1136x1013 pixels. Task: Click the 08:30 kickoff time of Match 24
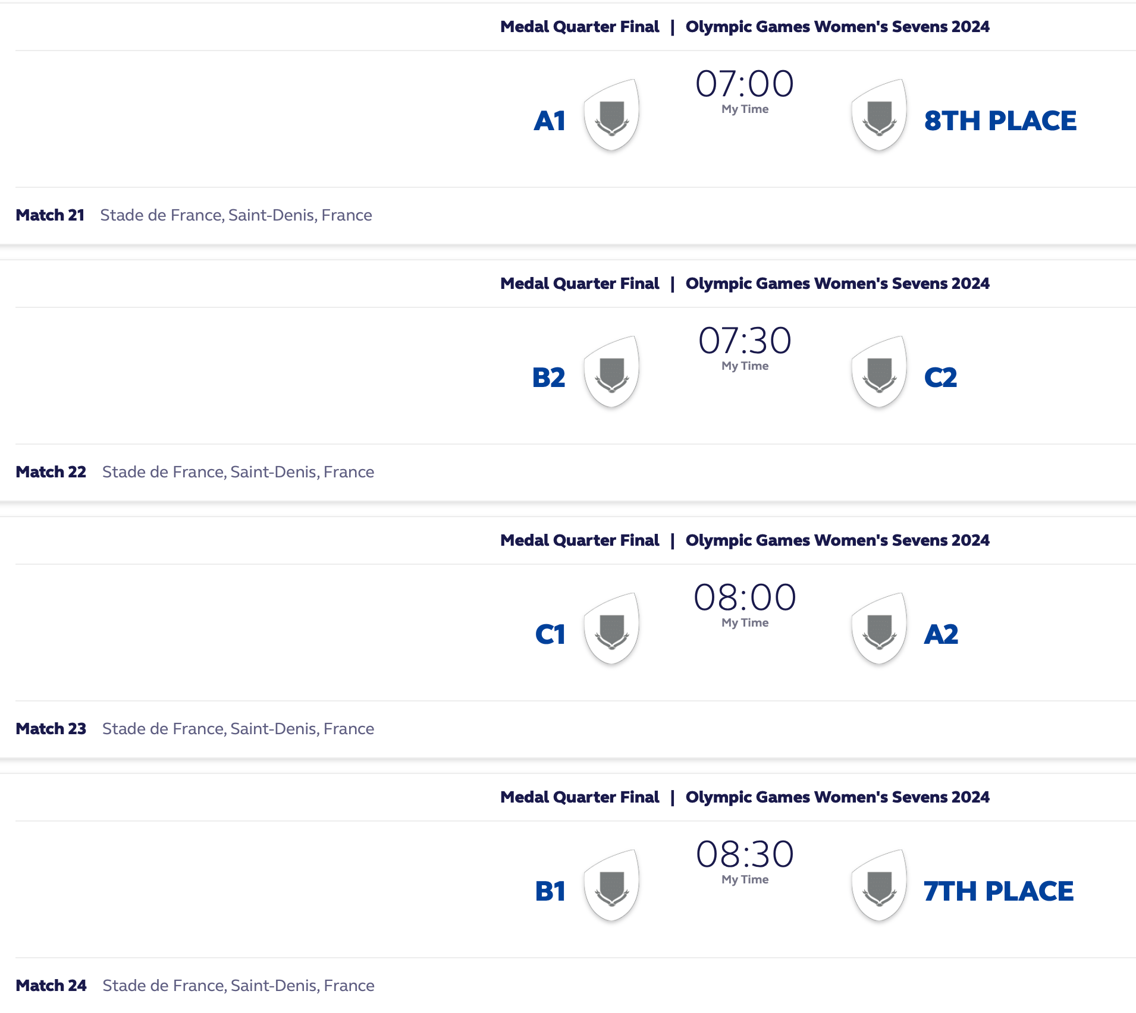(745, 854)
